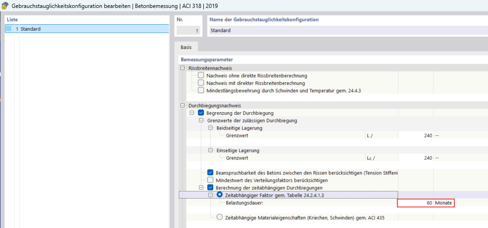Click the 'Grenzwert' label under Beidseitige Lagerung
This screenshot has width=488, height=228.
[x=237, y=135]
